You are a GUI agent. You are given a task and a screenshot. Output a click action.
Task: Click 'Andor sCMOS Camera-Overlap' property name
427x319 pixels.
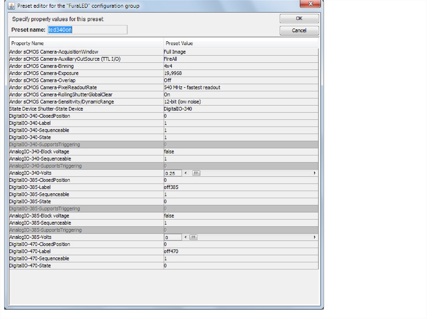[42, 80]
